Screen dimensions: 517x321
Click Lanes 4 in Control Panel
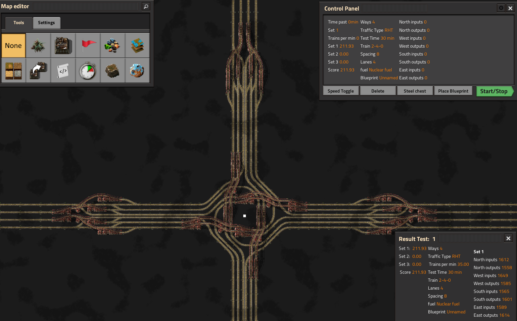368,62
